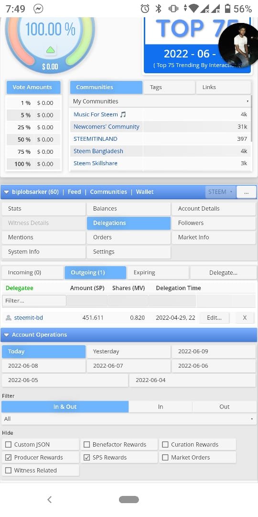Image resolution: width=258 pixels, height=517 pixels.
Task: Open the Market Info tab
Action: tap(214, 237)
